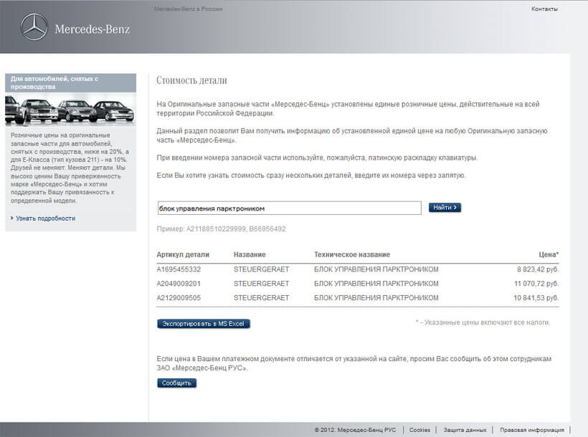
Task: Open the 'Защита данных' footer link
Action: pyautogui.click(x=465, y=430)
